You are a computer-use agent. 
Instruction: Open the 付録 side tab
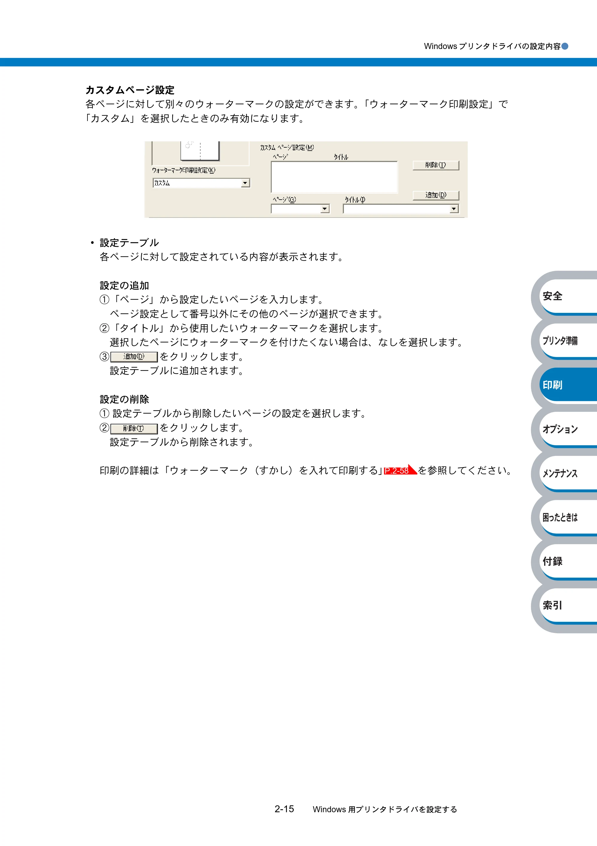[x=569, y=562]
